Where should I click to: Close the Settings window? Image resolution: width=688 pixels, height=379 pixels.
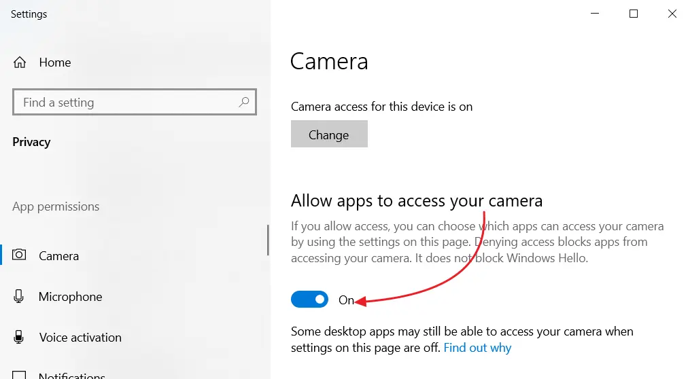pyautogui.click(x=672, y=14)
